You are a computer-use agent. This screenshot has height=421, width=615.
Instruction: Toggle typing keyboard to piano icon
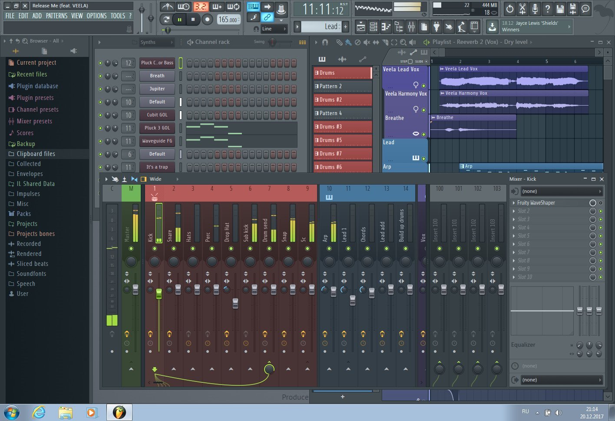pos(253,7)
